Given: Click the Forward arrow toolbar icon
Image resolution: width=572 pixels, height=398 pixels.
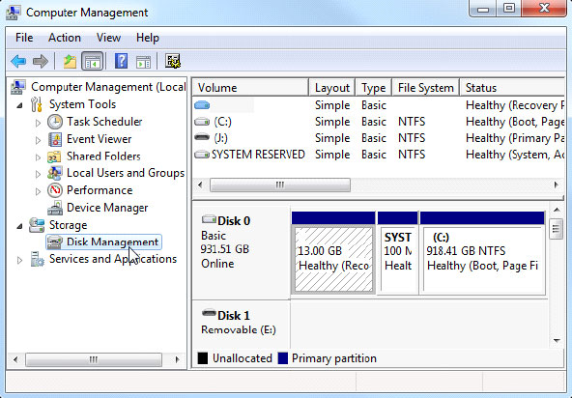Looking at the screenshot, I should pos(41,61).
